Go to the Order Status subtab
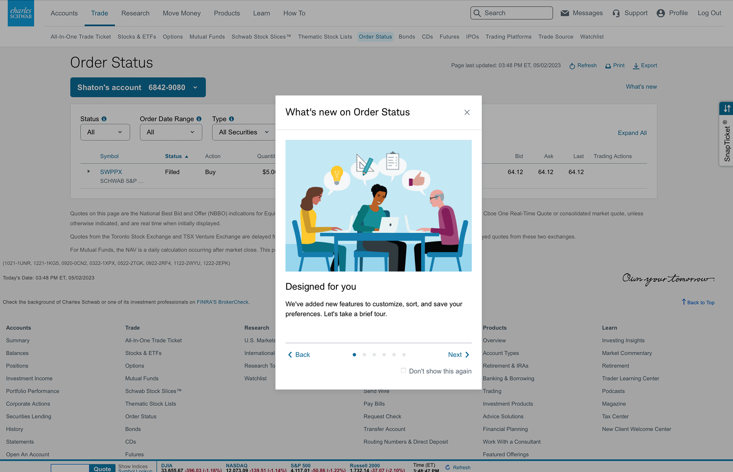This screenshot has width=733, height=472. [x=375, y=37]
